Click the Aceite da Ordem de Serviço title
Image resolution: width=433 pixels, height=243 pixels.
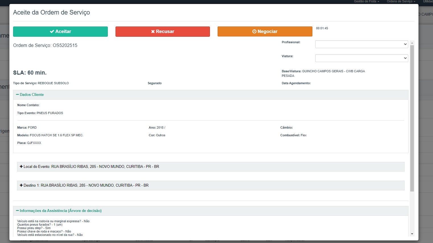pyautogui.click(x=51, y=12)
